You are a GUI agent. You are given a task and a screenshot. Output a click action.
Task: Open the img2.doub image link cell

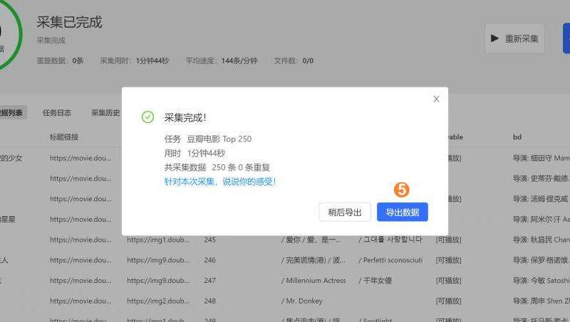158,301
